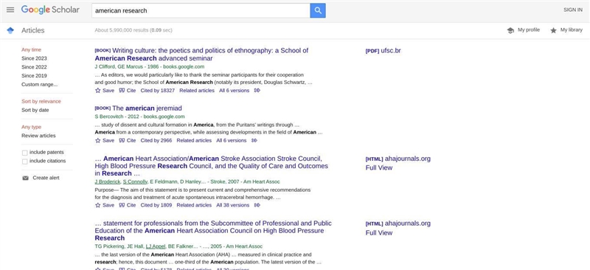The image size is (590, 270).
Task: Open The american jeremiad title
Action: tap(147, 108)
